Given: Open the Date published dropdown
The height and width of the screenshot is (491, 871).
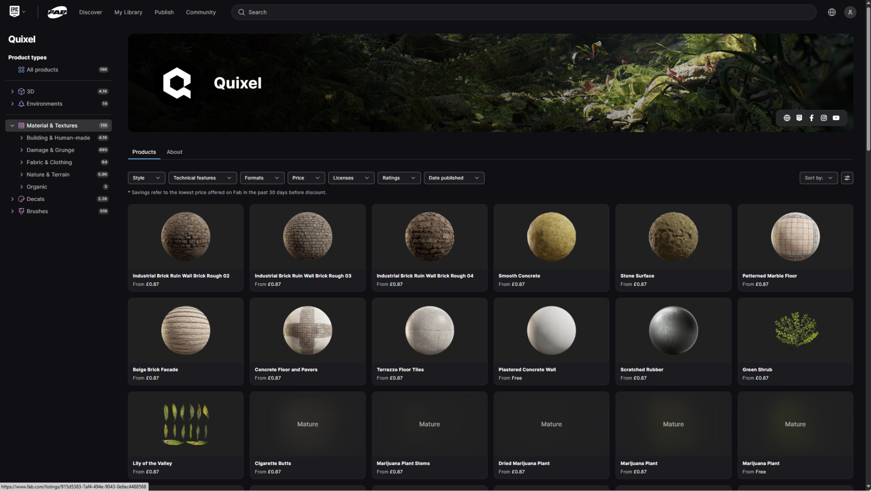Looking at the screenshot, I should (454, 178).
